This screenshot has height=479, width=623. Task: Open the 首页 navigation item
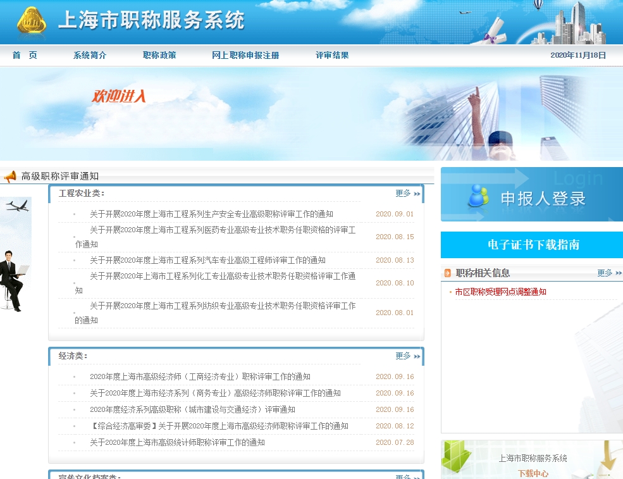[x=25, y=55]
